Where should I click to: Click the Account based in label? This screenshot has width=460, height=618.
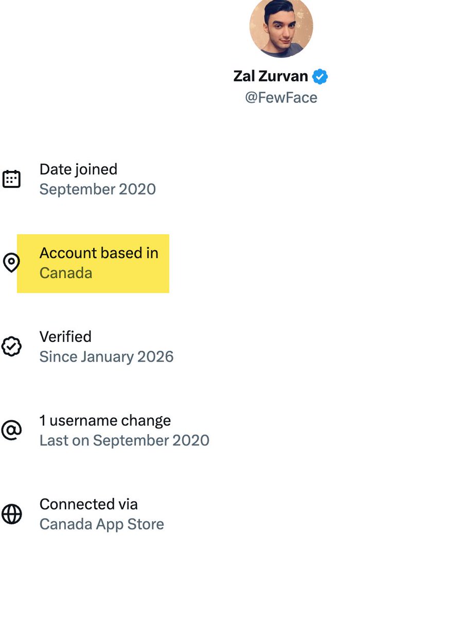tap(99, 253)
